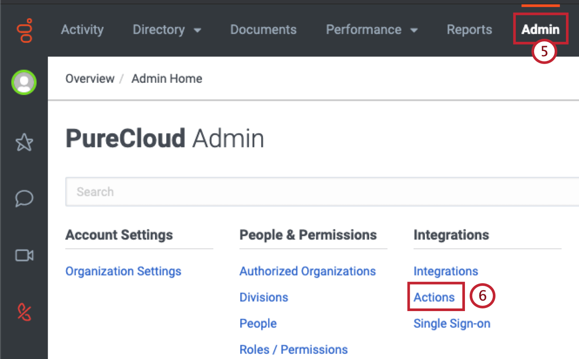The width and height of the screenshot is (579, 359).
Task: Select the Reports menu item
Action: coord(469,30)
